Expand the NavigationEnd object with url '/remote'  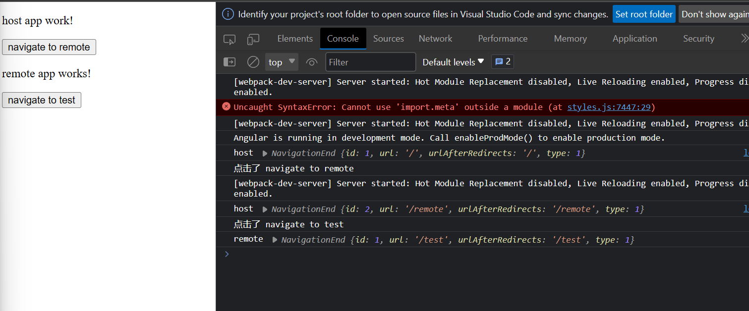[265, 209]
